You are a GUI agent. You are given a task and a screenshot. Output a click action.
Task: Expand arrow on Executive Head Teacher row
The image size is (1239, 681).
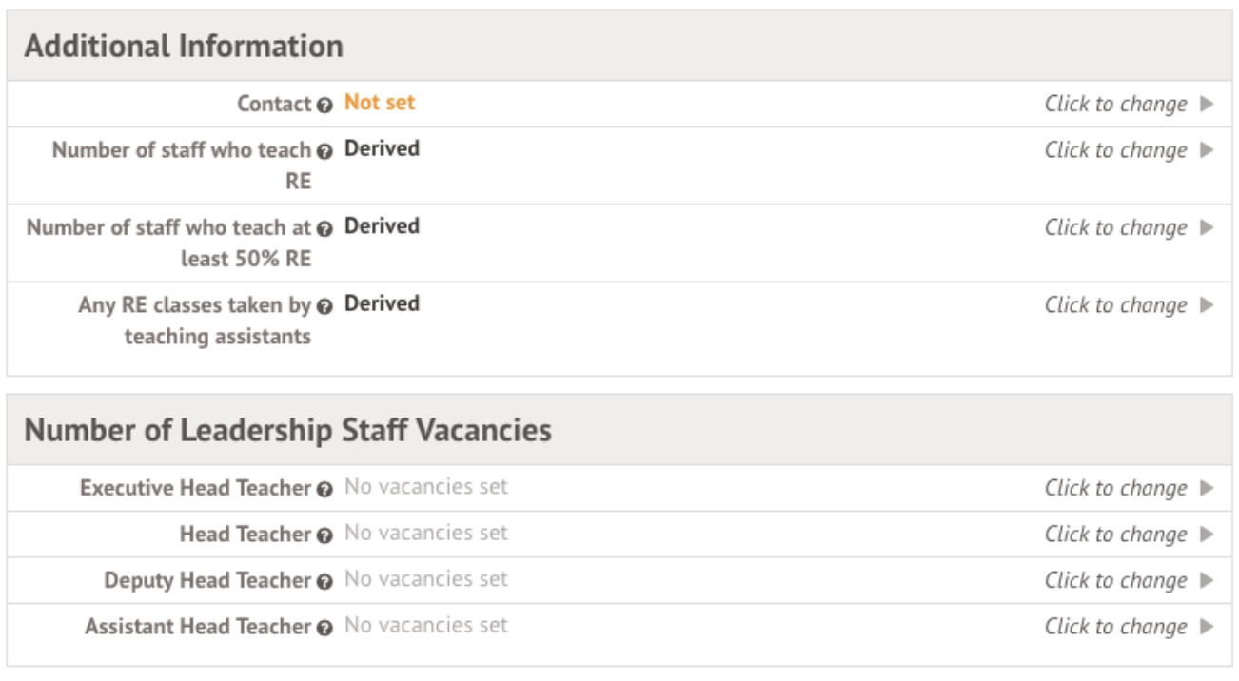pos(1207,488)
